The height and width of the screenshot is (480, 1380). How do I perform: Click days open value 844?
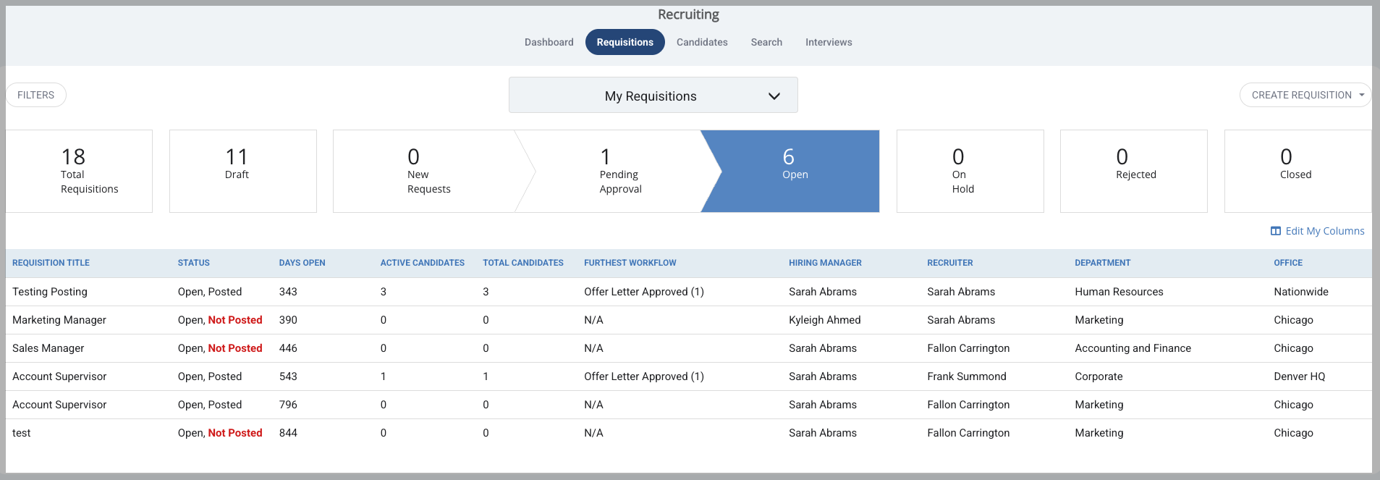pos(288,433)
